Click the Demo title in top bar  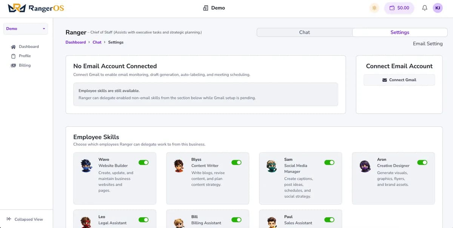click(x=218, y=8)
